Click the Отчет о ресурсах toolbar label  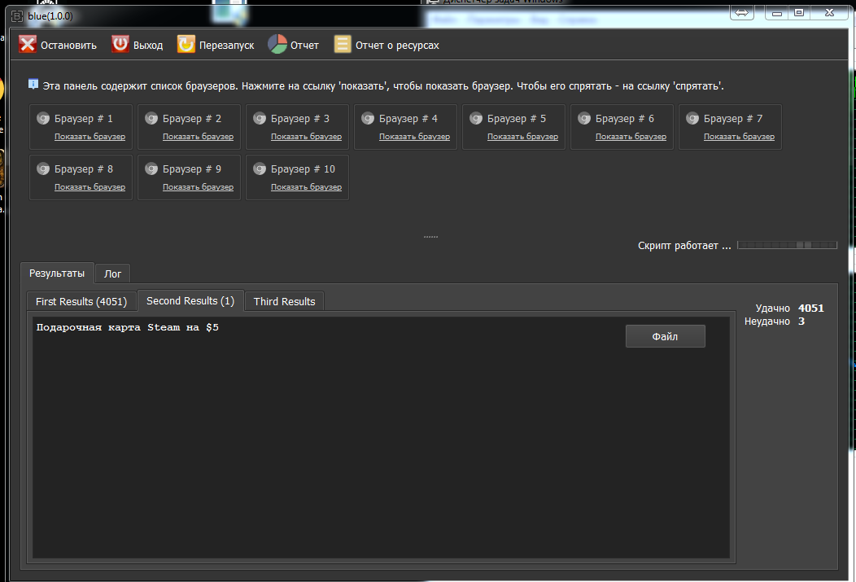tap(397, 46)
